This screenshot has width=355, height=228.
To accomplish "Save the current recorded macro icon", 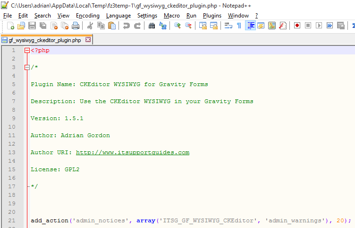I will tap(341, 26).
